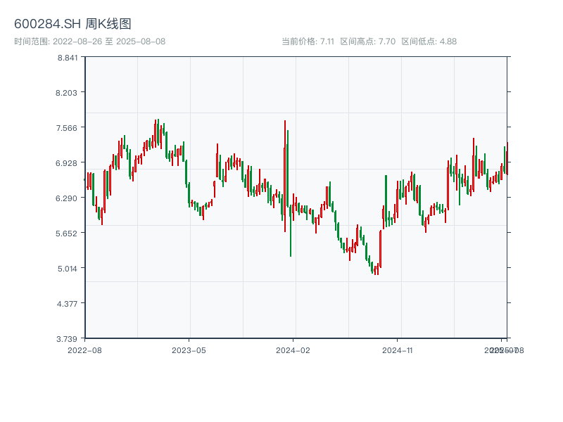Click the 区间高点 7.70 label
This screenshot has width=563, height=422.
tap(367, 41)
